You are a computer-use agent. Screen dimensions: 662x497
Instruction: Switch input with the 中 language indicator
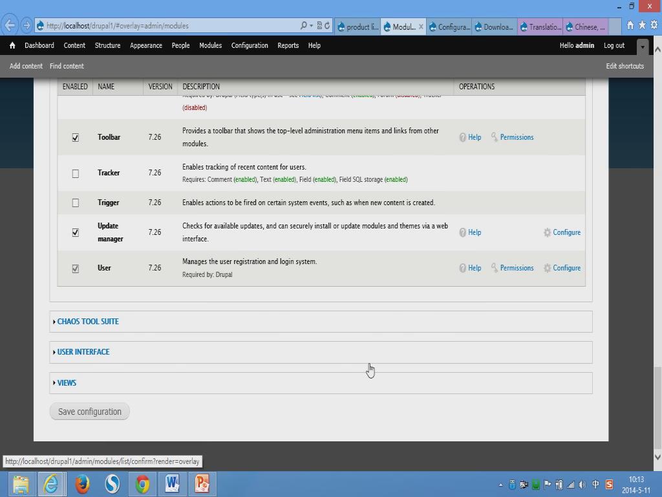(595, 485)
